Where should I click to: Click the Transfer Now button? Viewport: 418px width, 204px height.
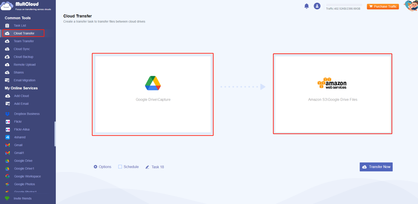[376, 167]
